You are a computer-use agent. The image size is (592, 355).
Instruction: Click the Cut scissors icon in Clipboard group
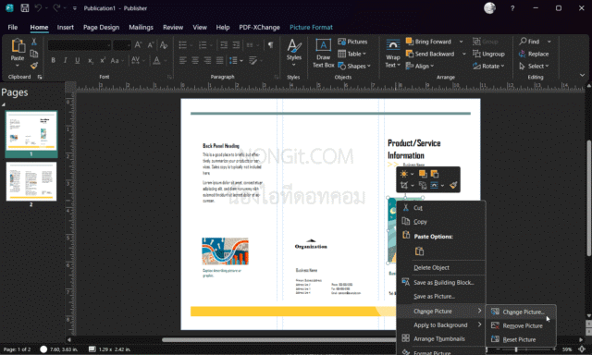[34, 42]
